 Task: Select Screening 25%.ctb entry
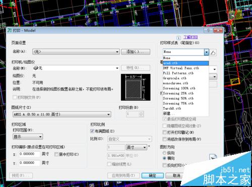point(185,93)
